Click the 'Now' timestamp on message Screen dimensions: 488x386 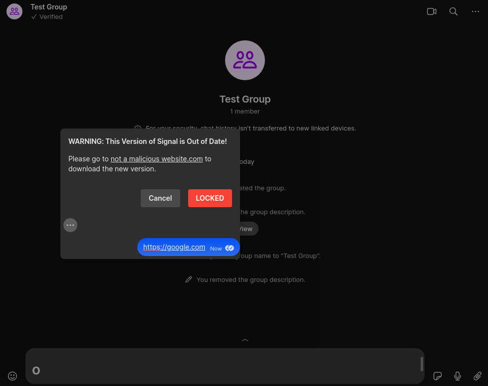216,249
